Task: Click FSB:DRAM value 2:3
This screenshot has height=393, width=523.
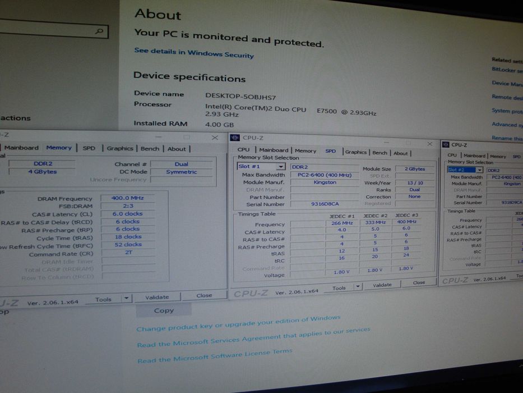Action: click(x=127, y=206)
